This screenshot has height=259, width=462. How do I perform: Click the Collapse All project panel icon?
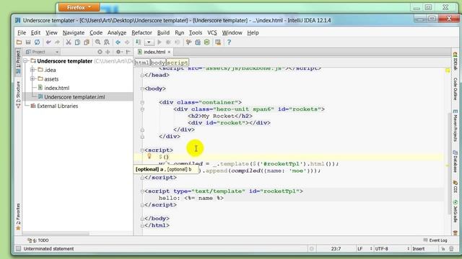pyautogui.click(x=108, y=52)
